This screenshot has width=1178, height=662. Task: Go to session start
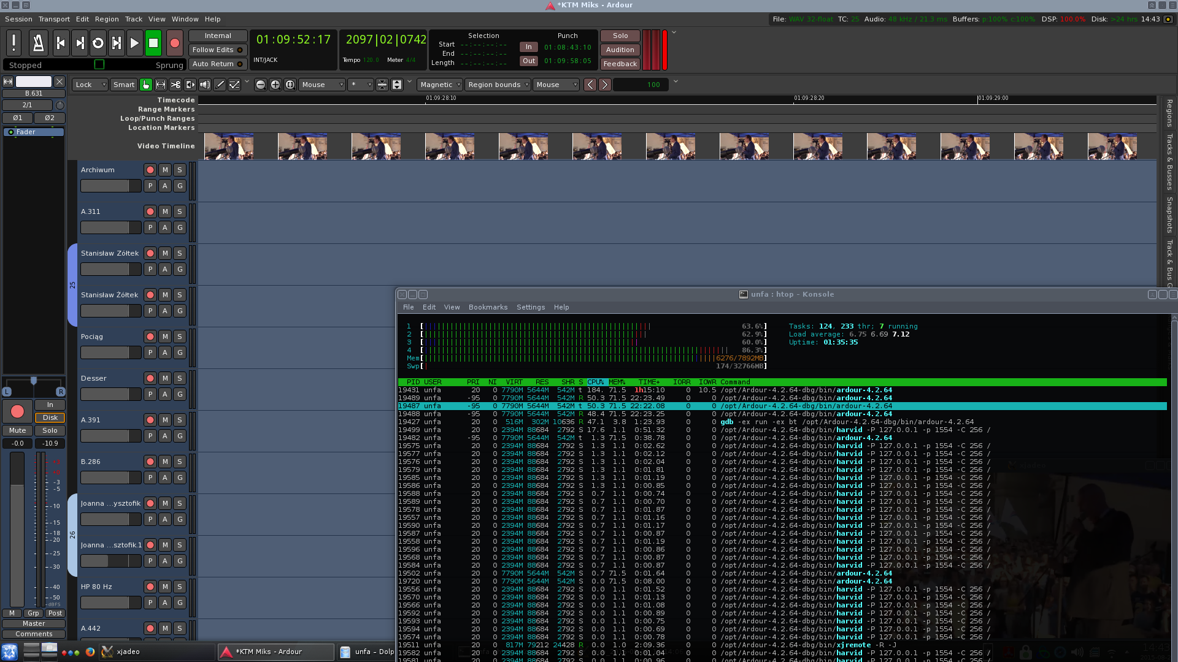[61, 43]
